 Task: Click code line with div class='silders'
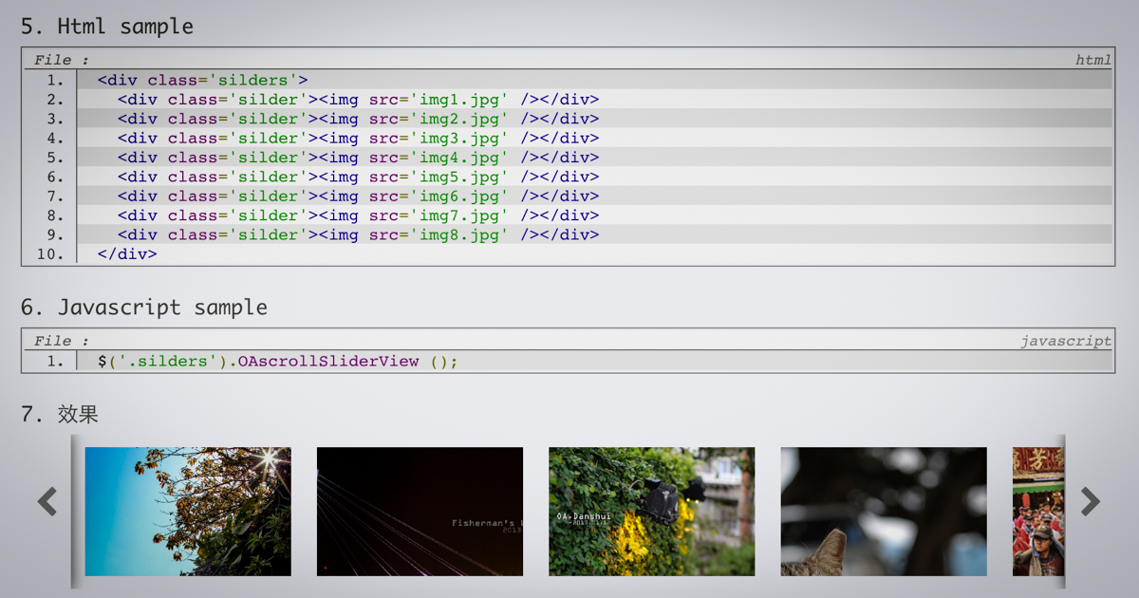point(594,80)
